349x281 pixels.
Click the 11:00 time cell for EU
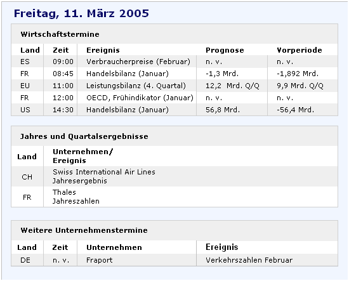tap(63, 86)
